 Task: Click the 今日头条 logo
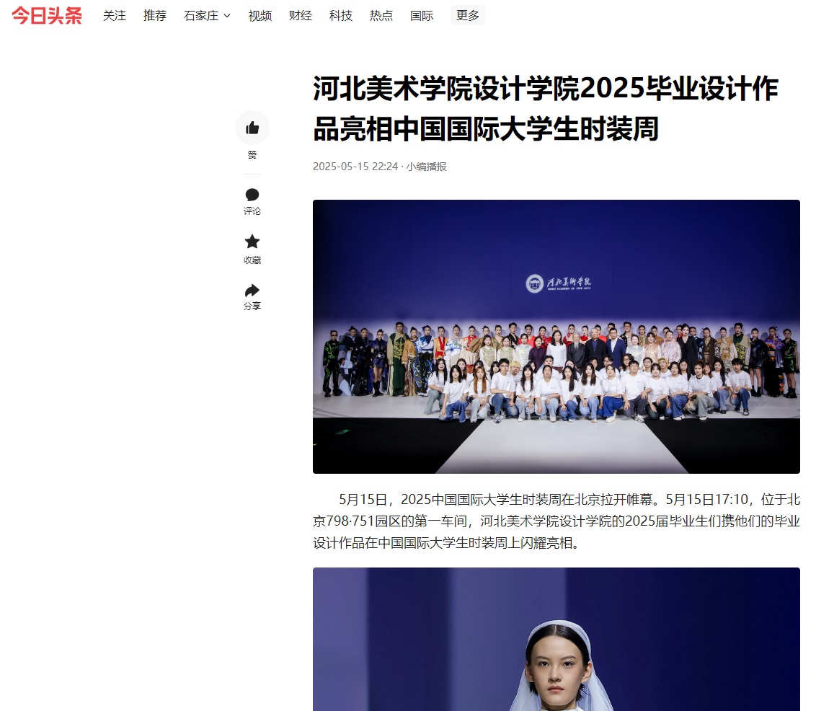pyautogui.click(x=47, y=16)
